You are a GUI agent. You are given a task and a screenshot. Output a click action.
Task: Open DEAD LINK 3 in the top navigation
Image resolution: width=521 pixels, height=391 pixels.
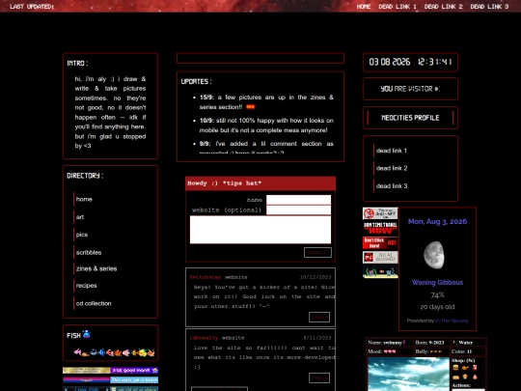(489, 7)
